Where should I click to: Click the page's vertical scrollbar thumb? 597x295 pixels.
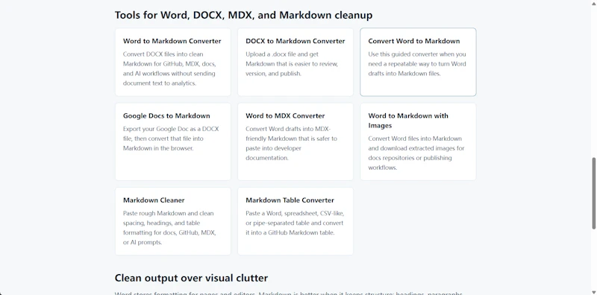[x=593, y=193]
